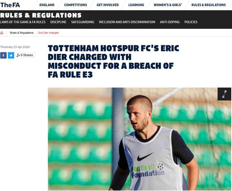Click the Rules & Regulations breadcrumb link
The height and width of the screenshot is (191, 232).
pyautogui.click(x=22, y=33)
